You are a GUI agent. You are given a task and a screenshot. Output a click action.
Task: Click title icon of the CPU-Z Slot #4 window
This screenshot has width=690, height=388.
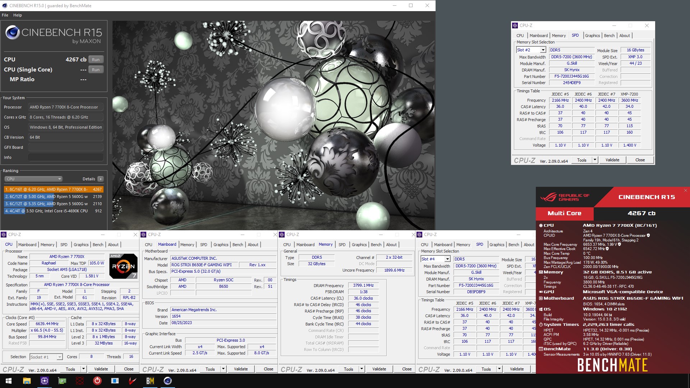click(x=420, y=235)
